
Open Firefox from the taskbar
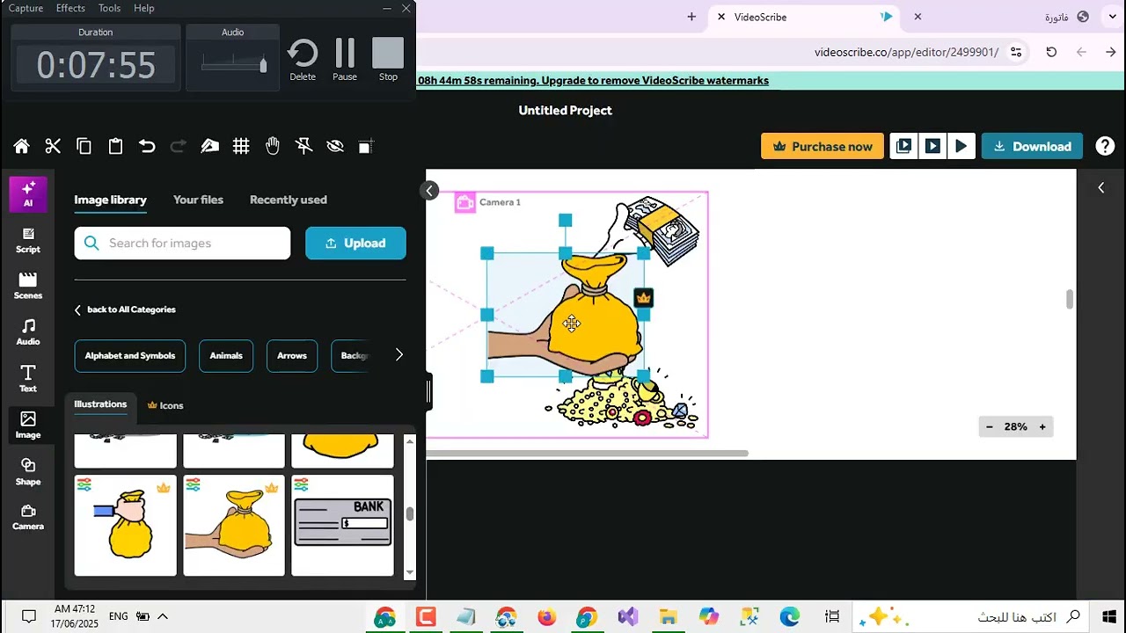546,617
